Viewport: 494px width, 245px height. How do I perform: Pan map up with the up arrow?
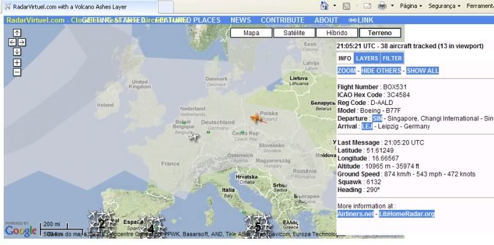[17, 33]
